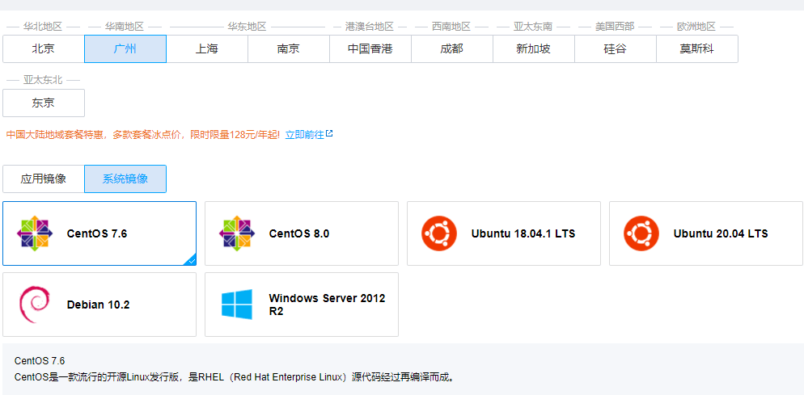Select the 广州 region
This screenshot has height=395, width=804.
(x=125, y=49)
